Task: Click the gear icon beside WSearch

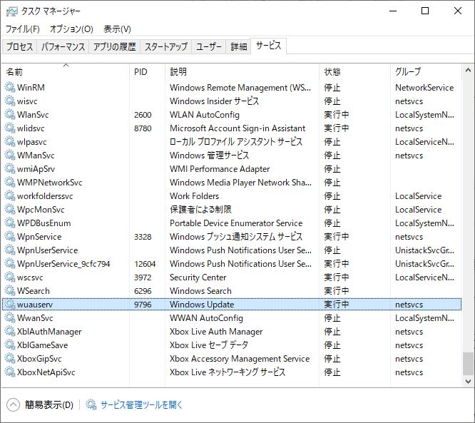Action: (10, 290)
